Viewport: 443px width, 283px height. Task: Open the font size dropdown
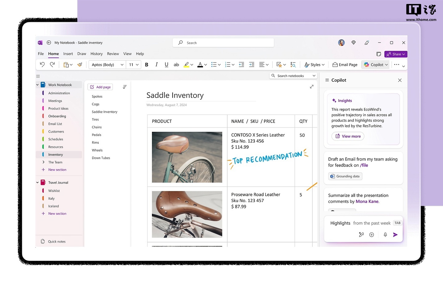pos(133,64)
